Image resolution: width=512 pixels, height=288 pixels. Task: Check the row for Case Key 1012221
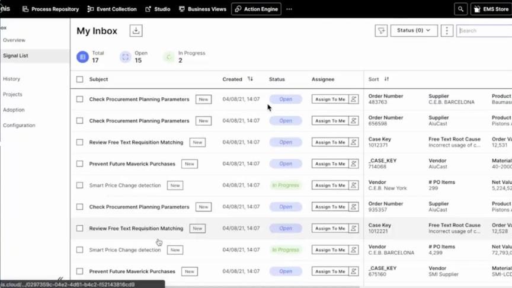79,229
